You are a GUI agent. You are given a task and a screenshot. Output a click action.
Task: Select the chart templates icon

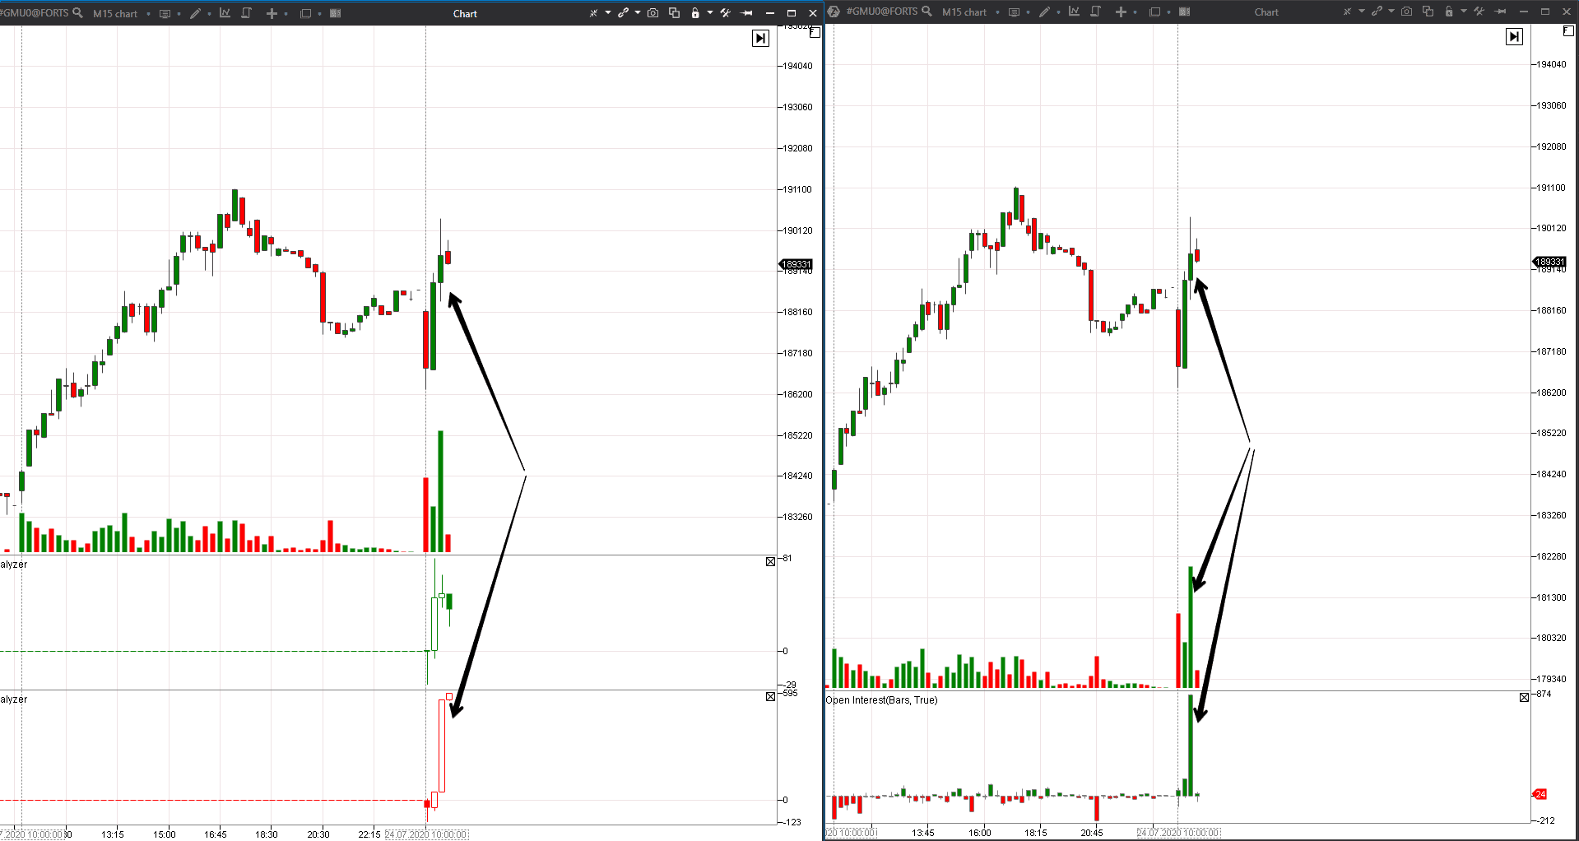245,13
